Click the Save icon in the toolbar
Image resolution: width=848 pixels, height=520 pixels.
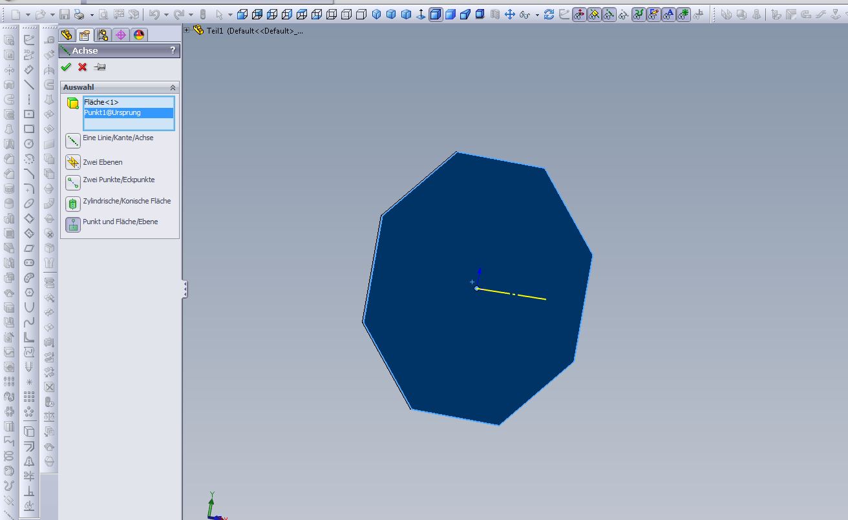tap(65, 14)
